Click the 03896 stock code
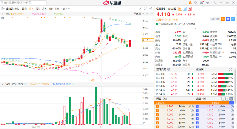The height and width of the screenshot is (129, 237). click(x=161, y=9)
